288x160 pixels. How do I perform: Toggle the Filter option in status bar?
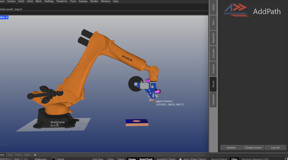click(234, 159)
